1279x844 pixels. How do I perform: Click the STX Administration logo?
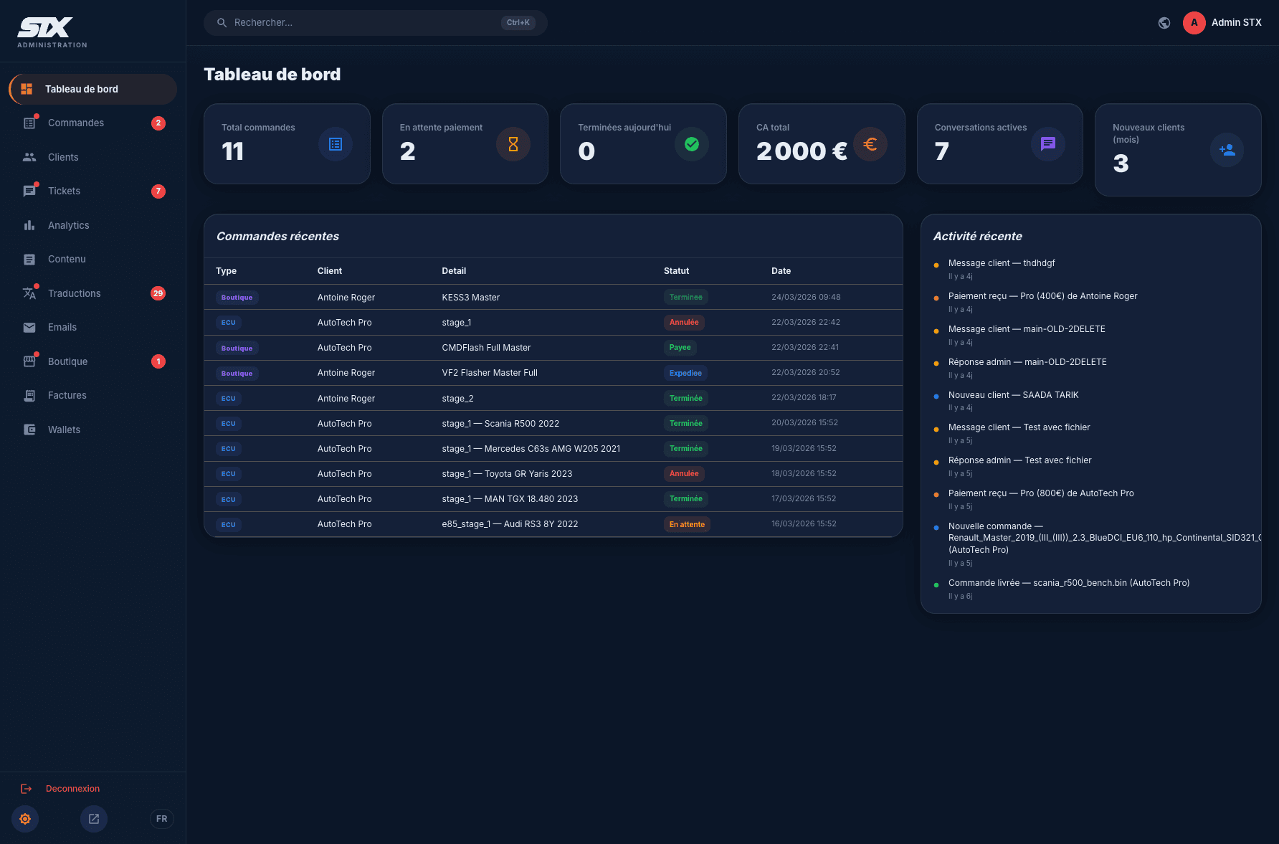(x=52, y=32)
